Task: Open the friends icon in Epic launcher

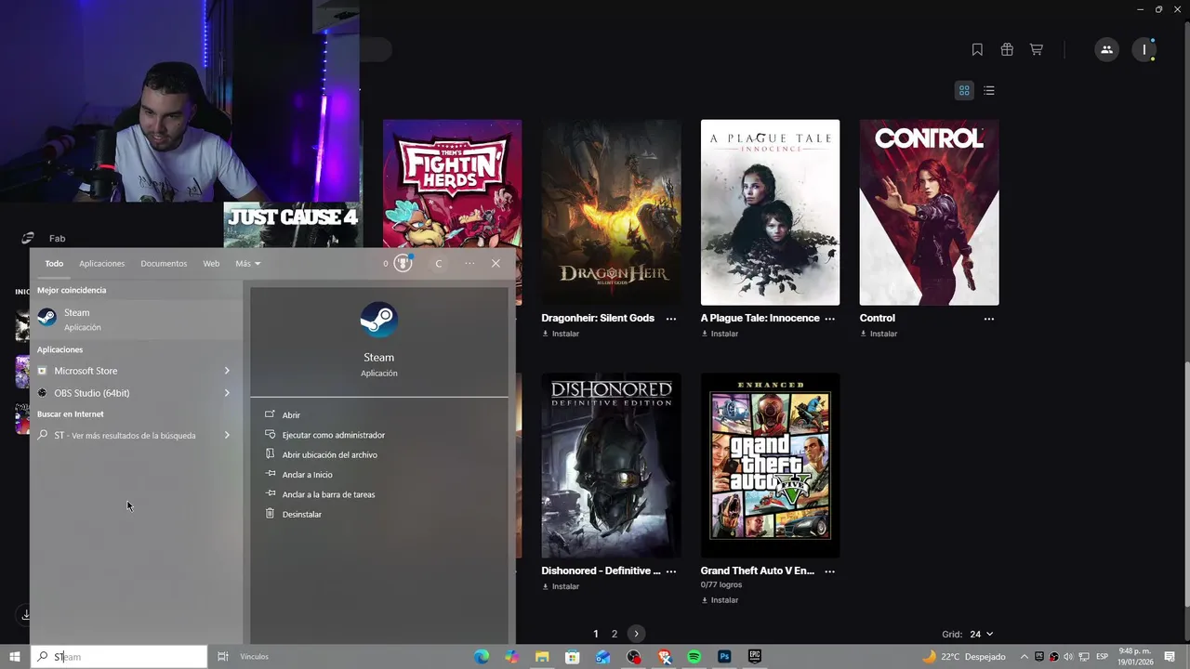Action: click(1106, 50)
